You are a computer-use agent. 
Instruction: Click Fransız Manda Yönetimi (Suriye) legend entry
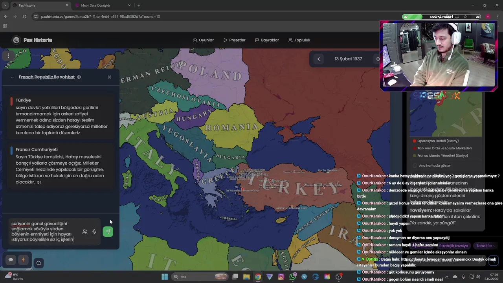point(440,156)
